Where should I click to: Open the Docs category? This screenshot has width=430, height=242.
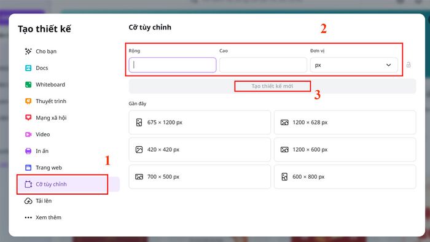(x=68, y=68)
